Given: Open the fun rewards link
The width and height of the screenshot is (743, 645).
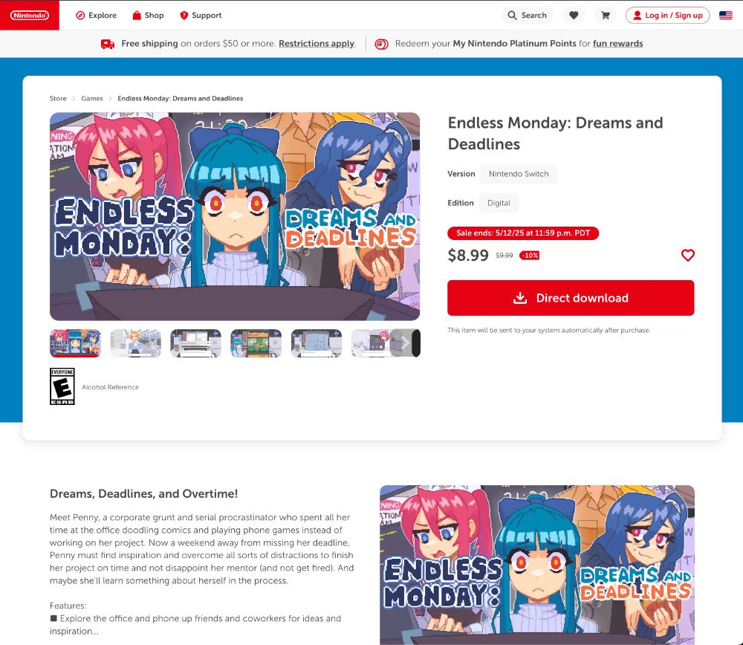Looking at the screenshot, I should pyautogui.click(x=618, y=44).
